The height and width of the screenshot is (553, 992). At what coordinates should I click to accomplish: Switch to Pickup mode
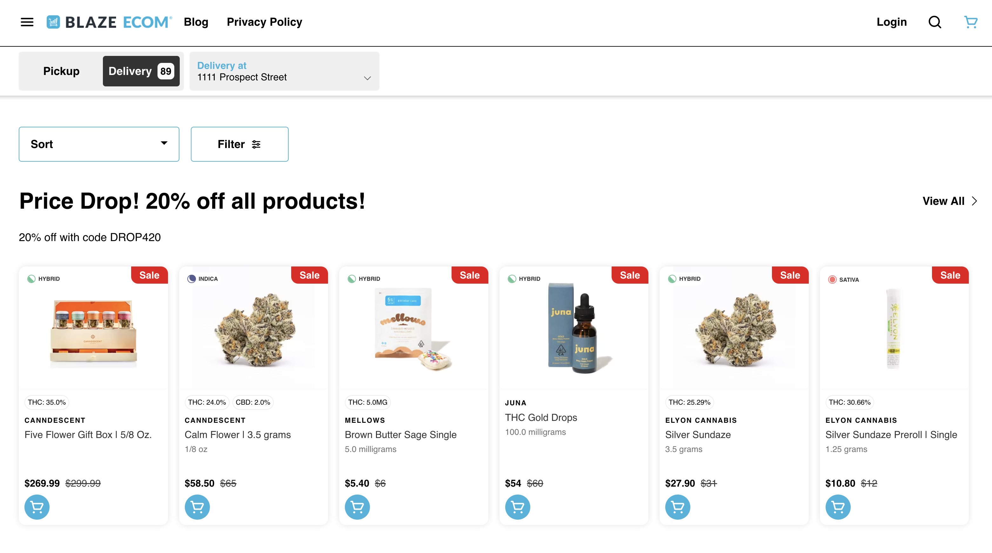[61, 71]
